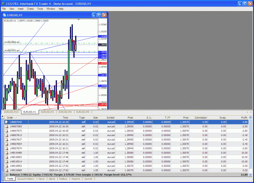Click the '#149007674 sell' order label on chart
This screenshot has height=183, width=254.
tap(12, 51)
